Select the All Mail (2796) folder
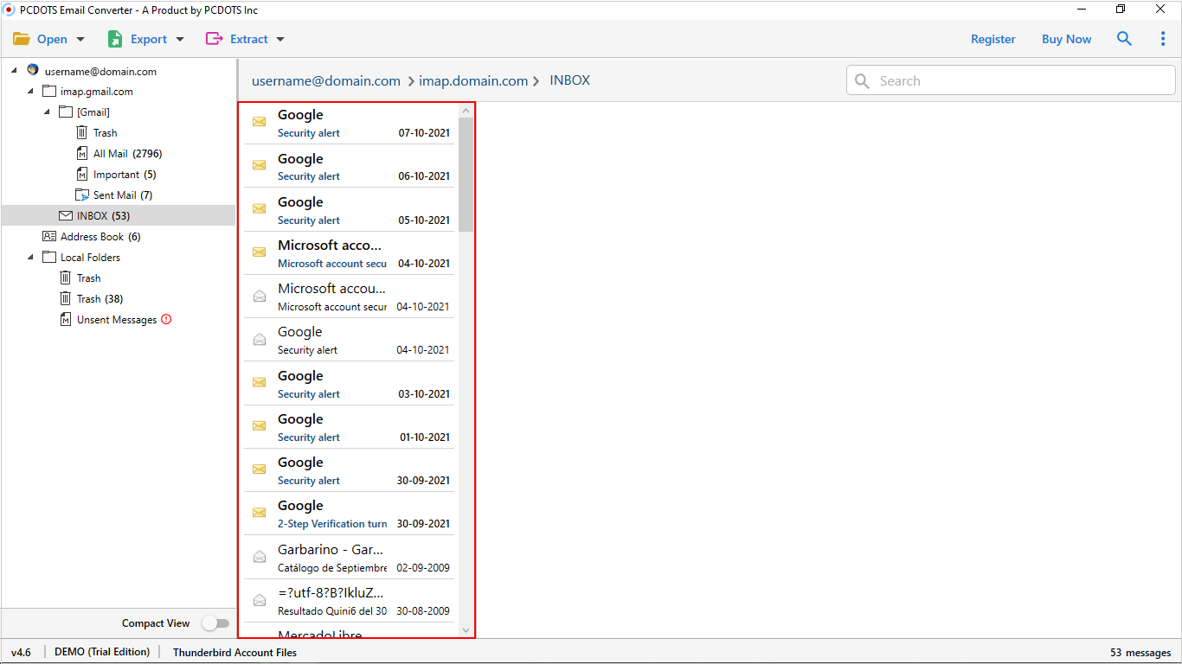This screenshot has height=664, width=1182. [127, 153]
